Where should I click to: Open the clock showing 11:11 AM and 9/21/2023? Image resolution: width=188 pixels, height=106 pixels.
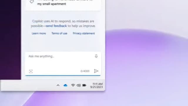pyautogui.click(x=97, y=85)
